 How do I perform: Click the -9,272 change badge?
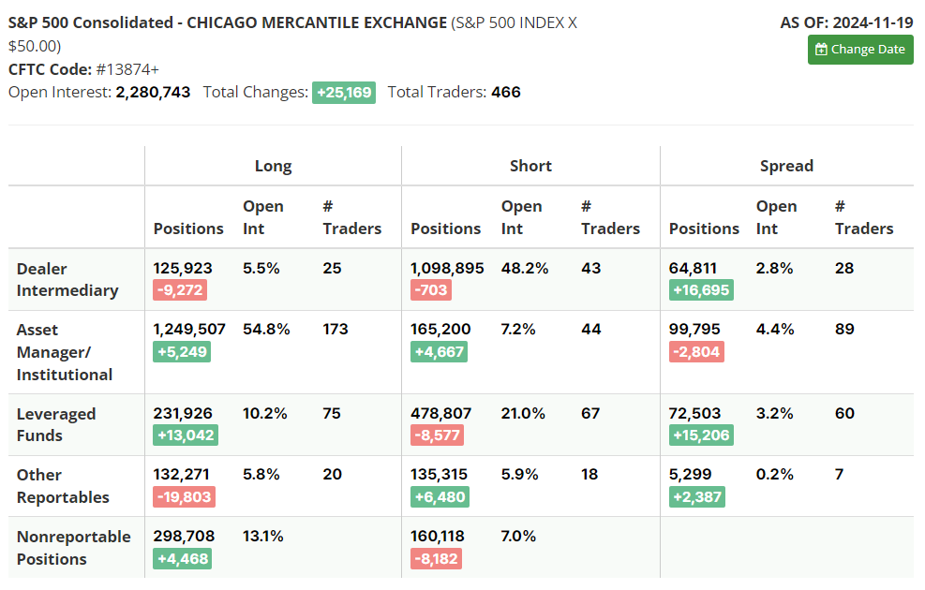[180, 290]
